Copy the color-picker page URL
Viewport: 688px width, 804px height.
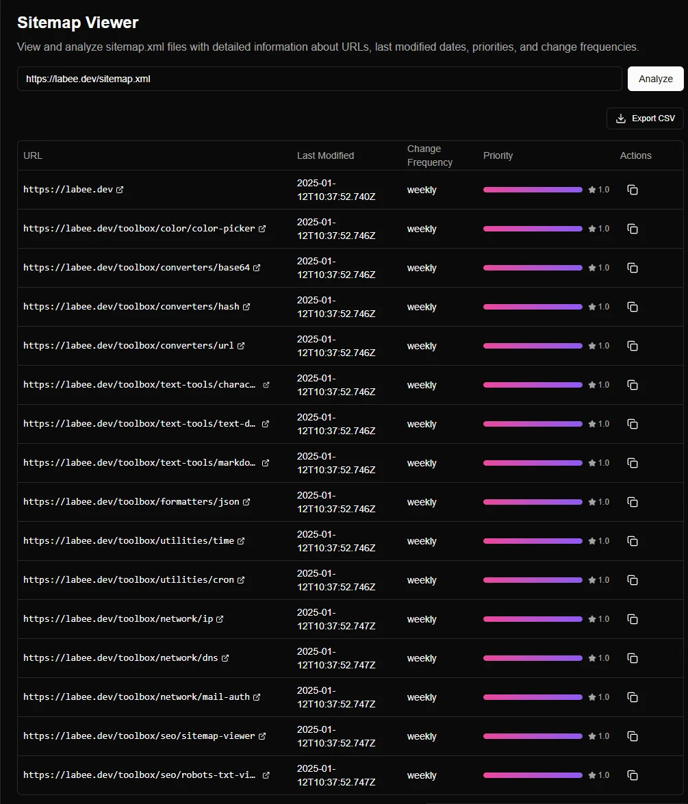tap(633, 229)
